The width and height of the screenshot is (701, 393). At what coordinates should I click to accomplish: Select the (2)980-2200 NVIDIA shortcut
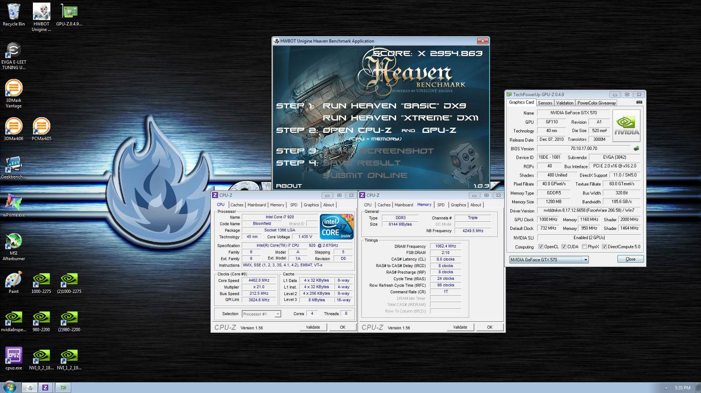[x=69, y=321]
